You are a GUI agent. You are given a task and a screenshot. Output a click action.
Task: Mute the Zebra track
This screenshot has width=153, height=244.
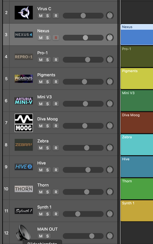click(x=41, y=148)
